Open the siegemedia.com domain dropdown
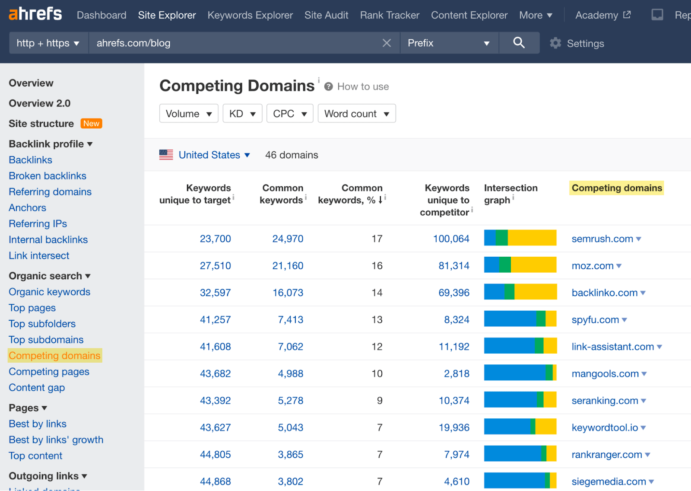The height and width of the screenshot is (491, 691). click(x=651, y=481)
